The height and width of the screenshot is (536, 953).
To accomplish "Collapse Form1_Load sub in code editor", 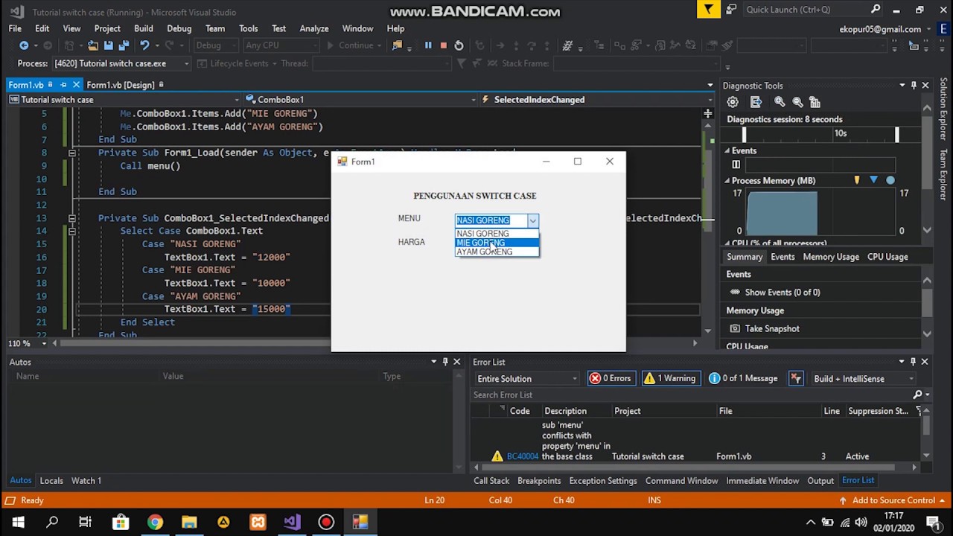I will [72, 153].
